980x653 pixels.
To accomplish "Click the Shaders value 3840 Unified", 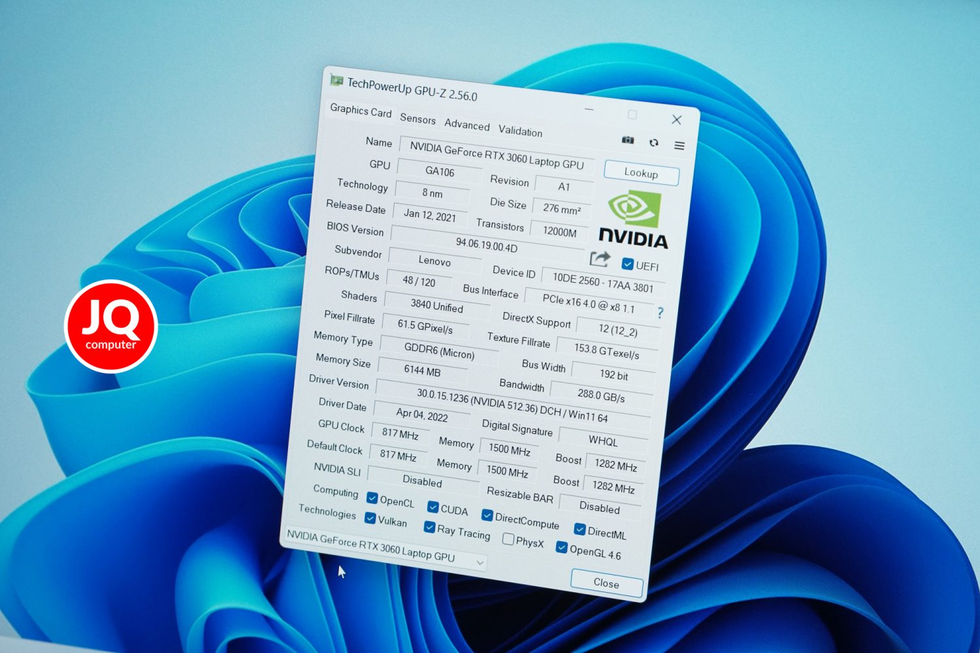I will click(436, 306).
